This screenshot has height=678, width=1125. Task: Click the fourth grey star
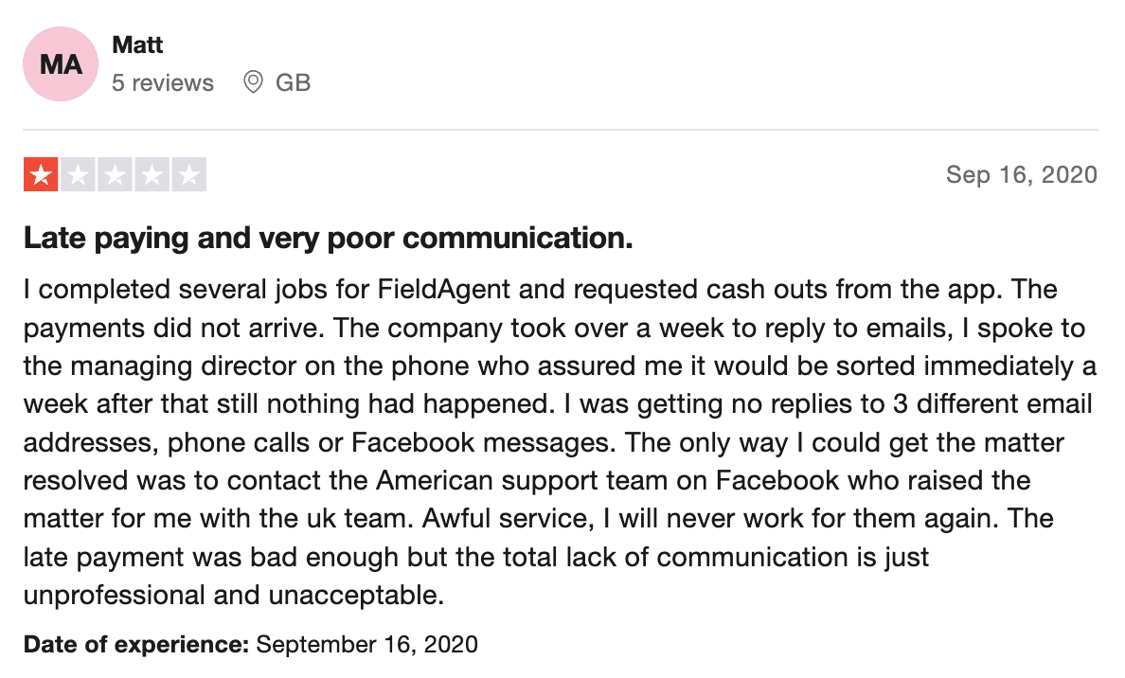[x=152, y=174]
